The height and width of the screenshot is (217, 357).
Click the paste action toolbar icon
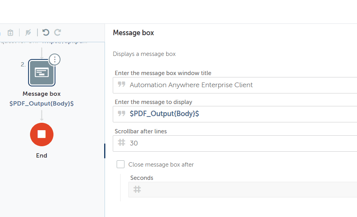tap(11, 32)
